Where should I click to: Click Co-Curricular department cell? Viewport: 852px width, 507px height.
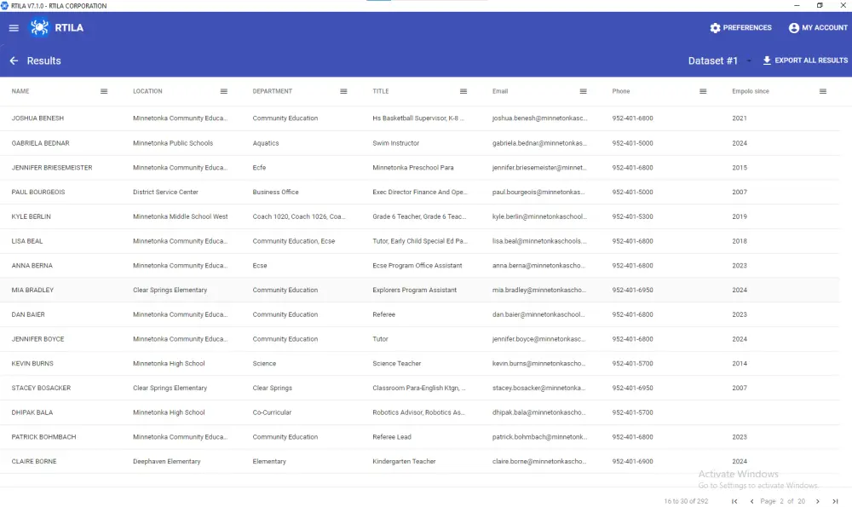click(272, 412)
